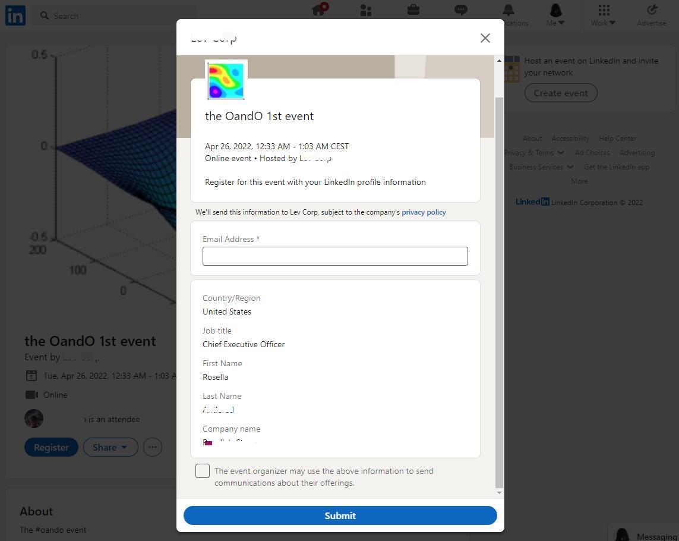Image resolution: width=679 pixels, height=541 pixels.
Task: Open the Ad Choices footer link
Action: pos(592,153)
